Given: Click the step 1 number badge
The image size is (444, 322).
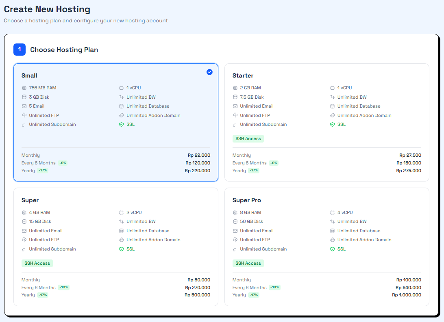Looking at the screenshot, I should 20,50.
